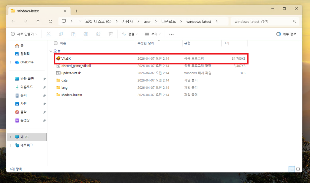
Task: Go up one folder with Up arrow
Action: pyautogui.click(x=38, y=22)
